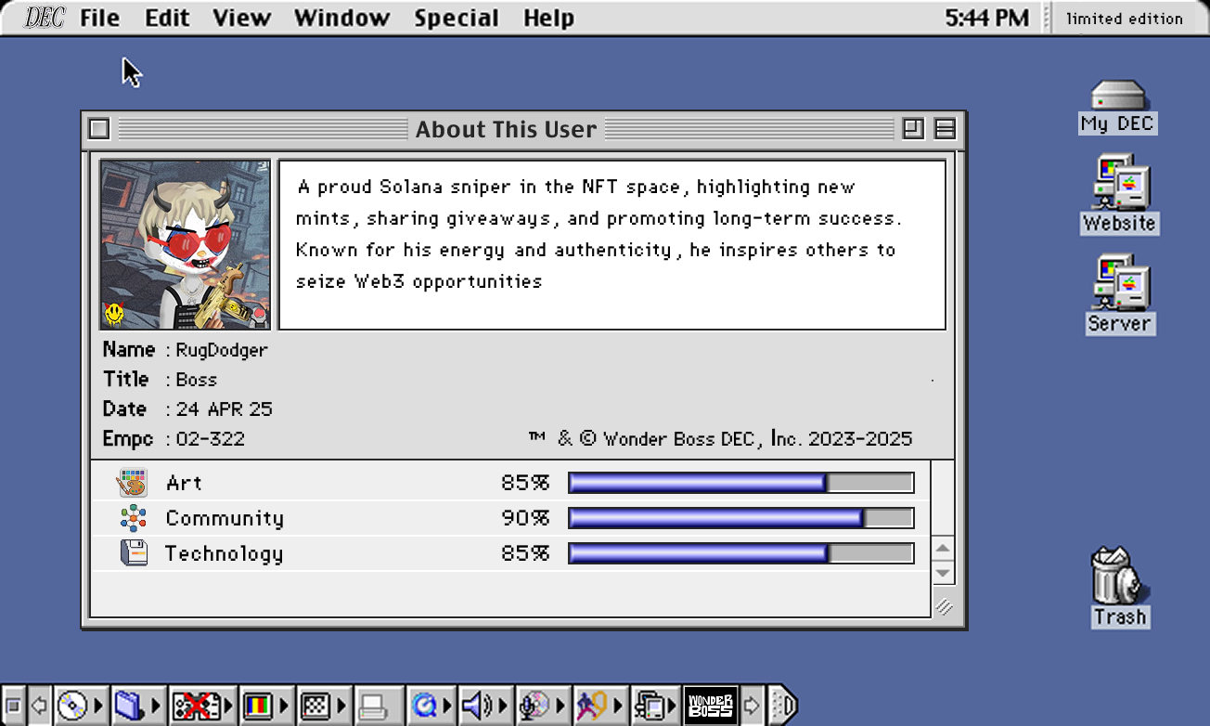
Task: Click the 5:44 PM clock
Action: click(x=986, y=18)
